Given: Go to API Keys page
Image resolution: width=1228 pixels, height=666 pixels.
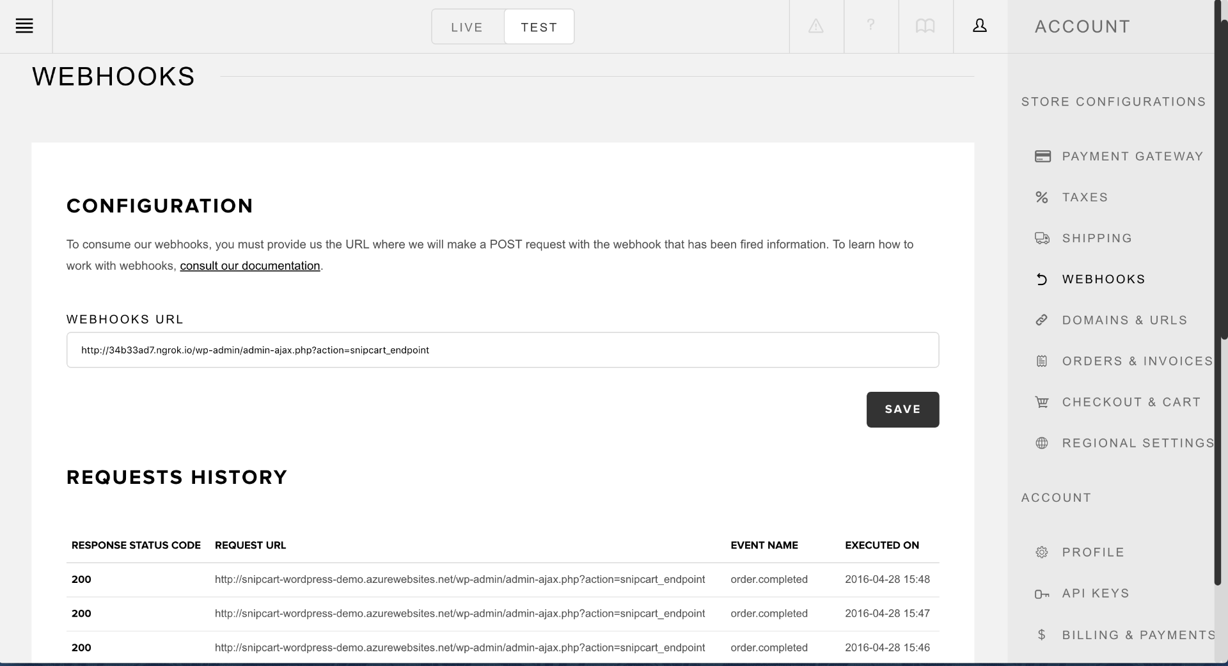Looking at the screenshot, I should [1096, 593].
